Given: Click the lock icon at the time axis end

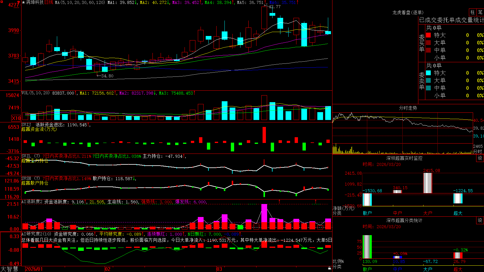Looking at the screenshot, I should tap(330, 268).
